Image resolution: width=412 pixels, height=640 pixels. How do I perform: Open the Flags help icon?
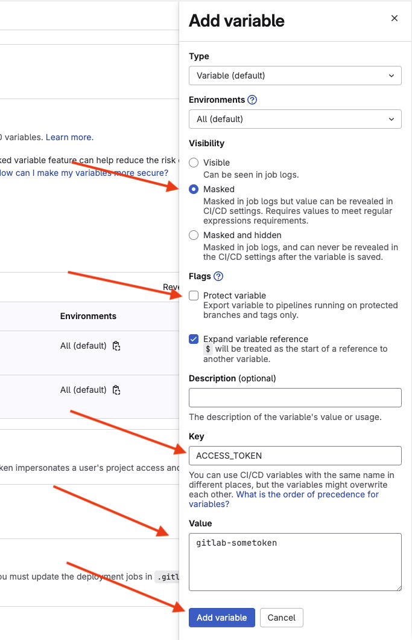click(x=218, y=276)
